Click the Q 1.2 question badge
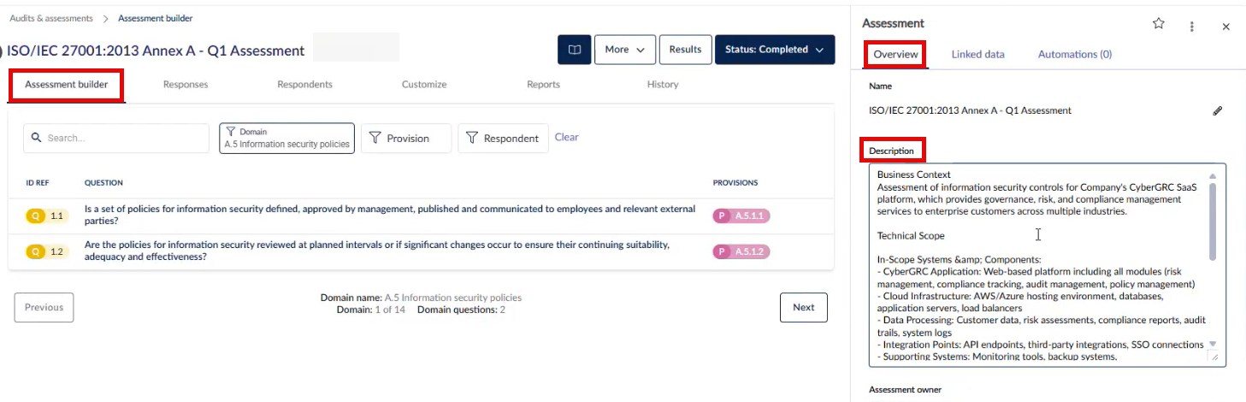 click(48, 251)
